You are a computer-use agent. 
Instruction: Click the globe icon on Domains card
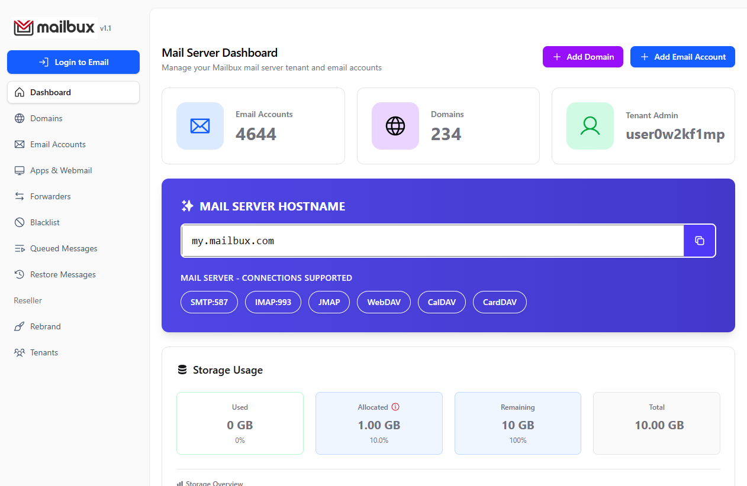pyautogui.click(x=395, y=125)
